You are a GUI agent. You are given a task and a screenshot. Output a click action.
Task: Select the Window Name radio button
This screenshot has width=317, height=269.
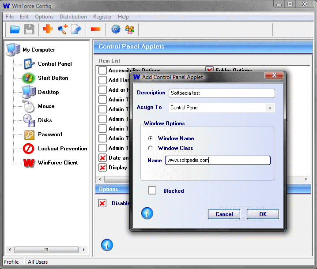[x=150, y=138]
